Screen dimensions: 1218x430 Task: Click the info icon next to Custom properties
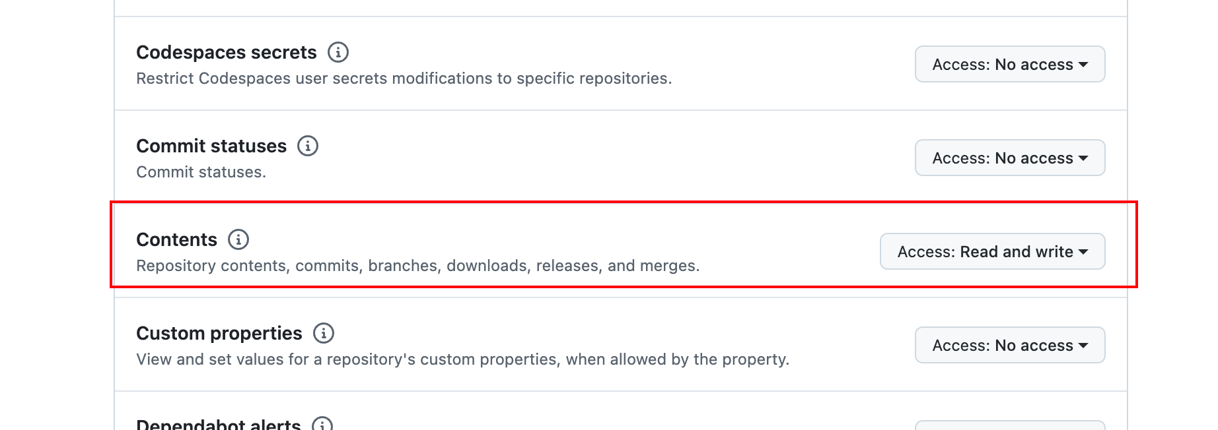[x=324, y=333]
